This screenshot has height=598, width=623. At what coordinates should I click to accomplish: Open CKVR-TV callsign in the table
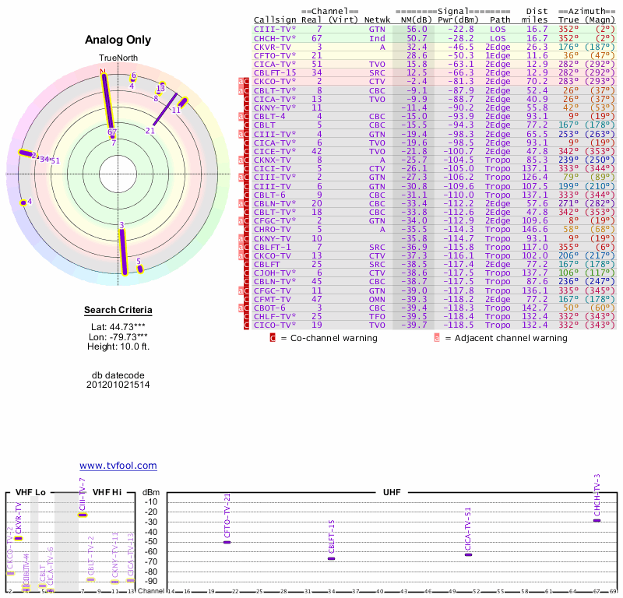[272, 47]
